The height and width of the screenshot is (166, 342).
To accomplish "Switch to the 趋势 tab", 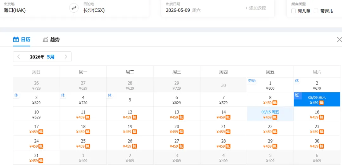I will tap(55, 40).
